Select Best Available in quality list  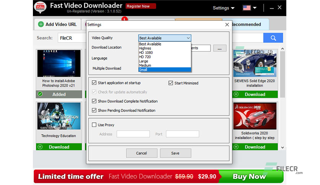point(165,44)
